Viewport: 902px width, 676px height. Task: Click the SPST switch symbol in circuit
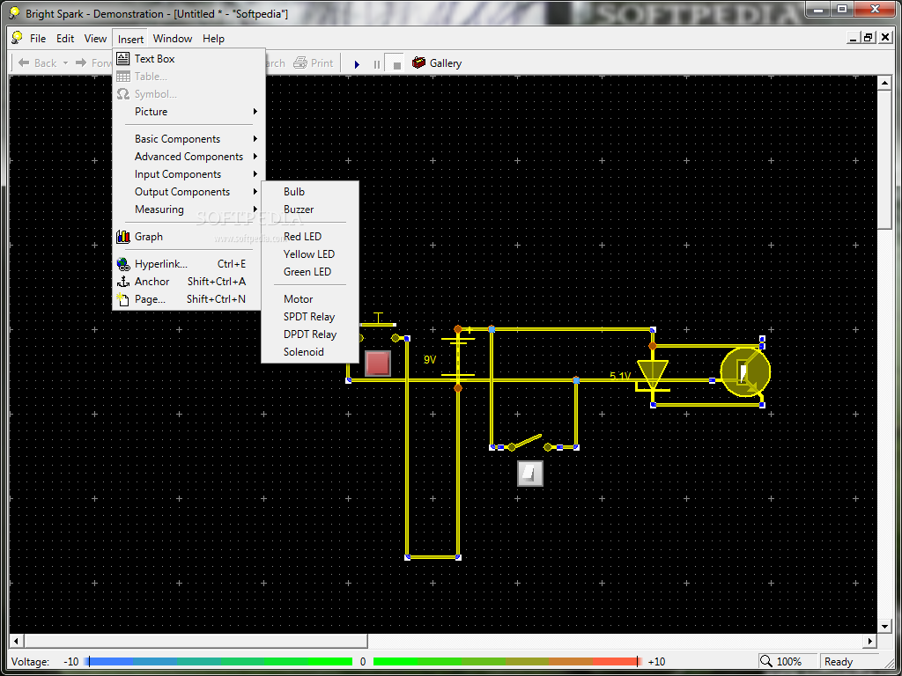[x=529, y=443]
